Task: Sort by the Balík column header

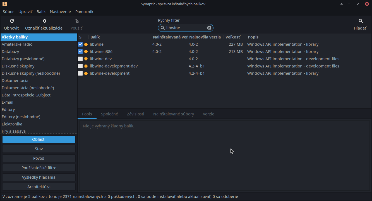Action: 120,37
